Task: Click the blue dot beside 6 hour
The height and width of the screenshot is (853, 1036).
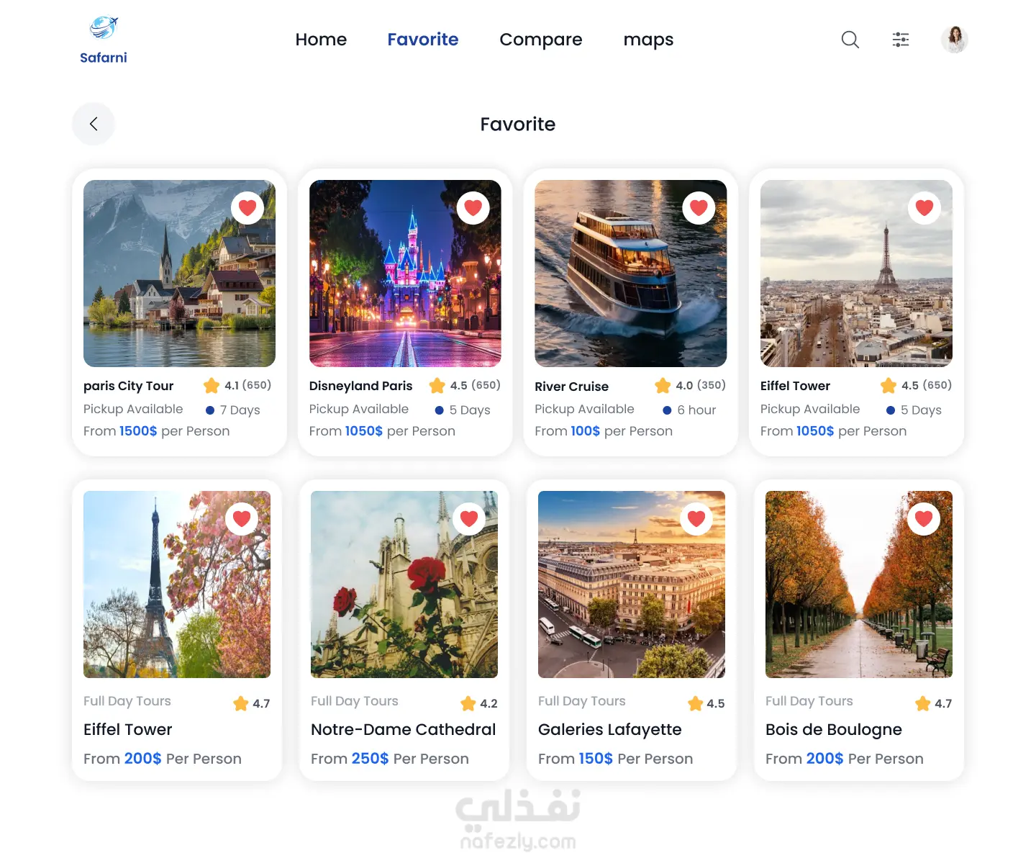Action: pos(667,410)
